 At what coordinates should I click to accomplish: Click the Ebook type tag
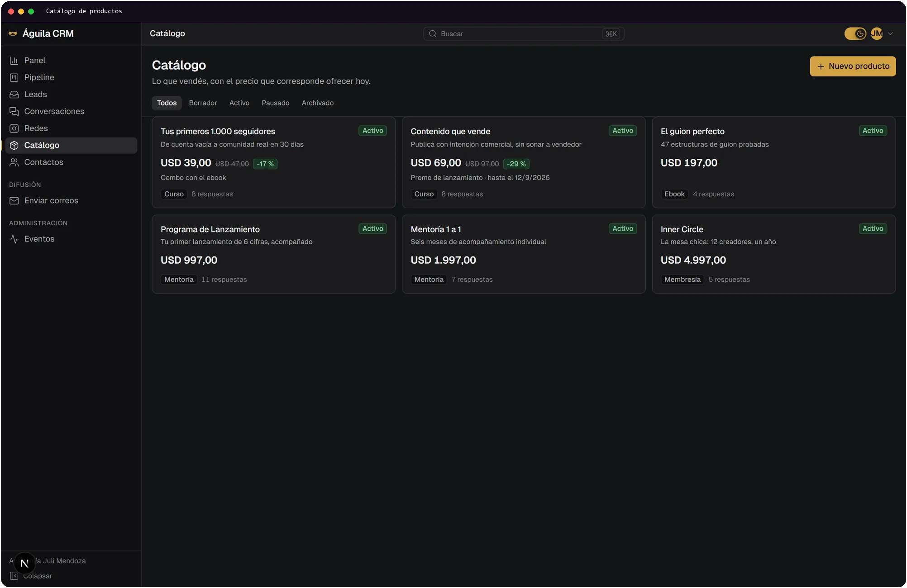pyautogui.click(x=674, y=194)
